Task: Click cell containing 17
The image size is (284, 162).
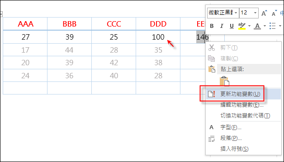Action: (x=25, y=50)
